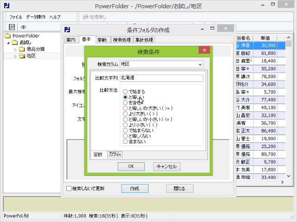Click OK in 検索条件 dialog
This screenshot has height=222, width=297.
click(x=131, y=166)
